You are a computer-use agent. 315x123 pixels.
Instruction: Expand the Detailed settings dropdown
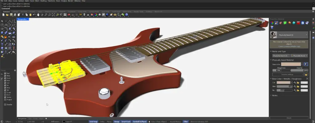(x=288, y=74)
